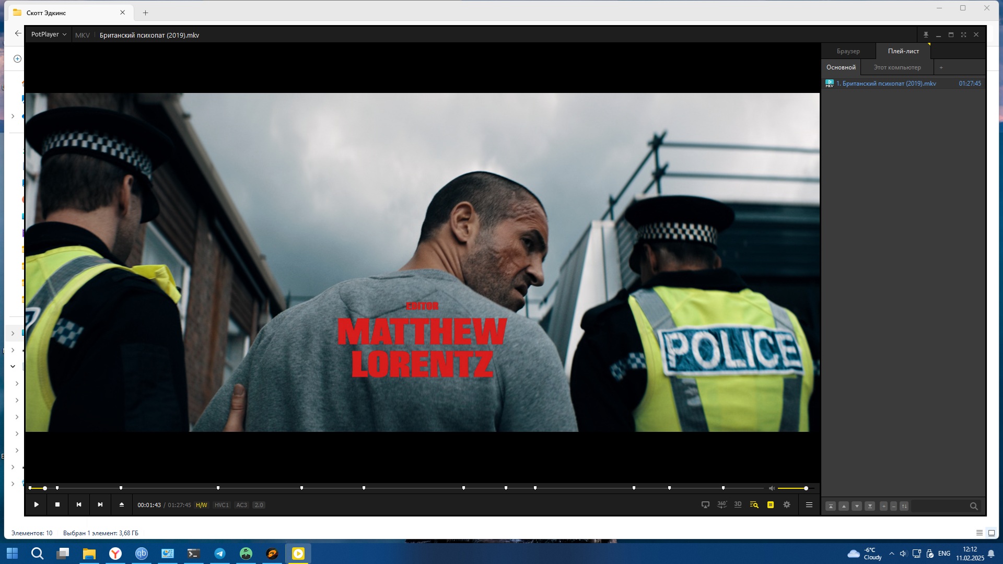Click the AC3 audio codec label
This screenshot has width=1003, height=564.
241,505
